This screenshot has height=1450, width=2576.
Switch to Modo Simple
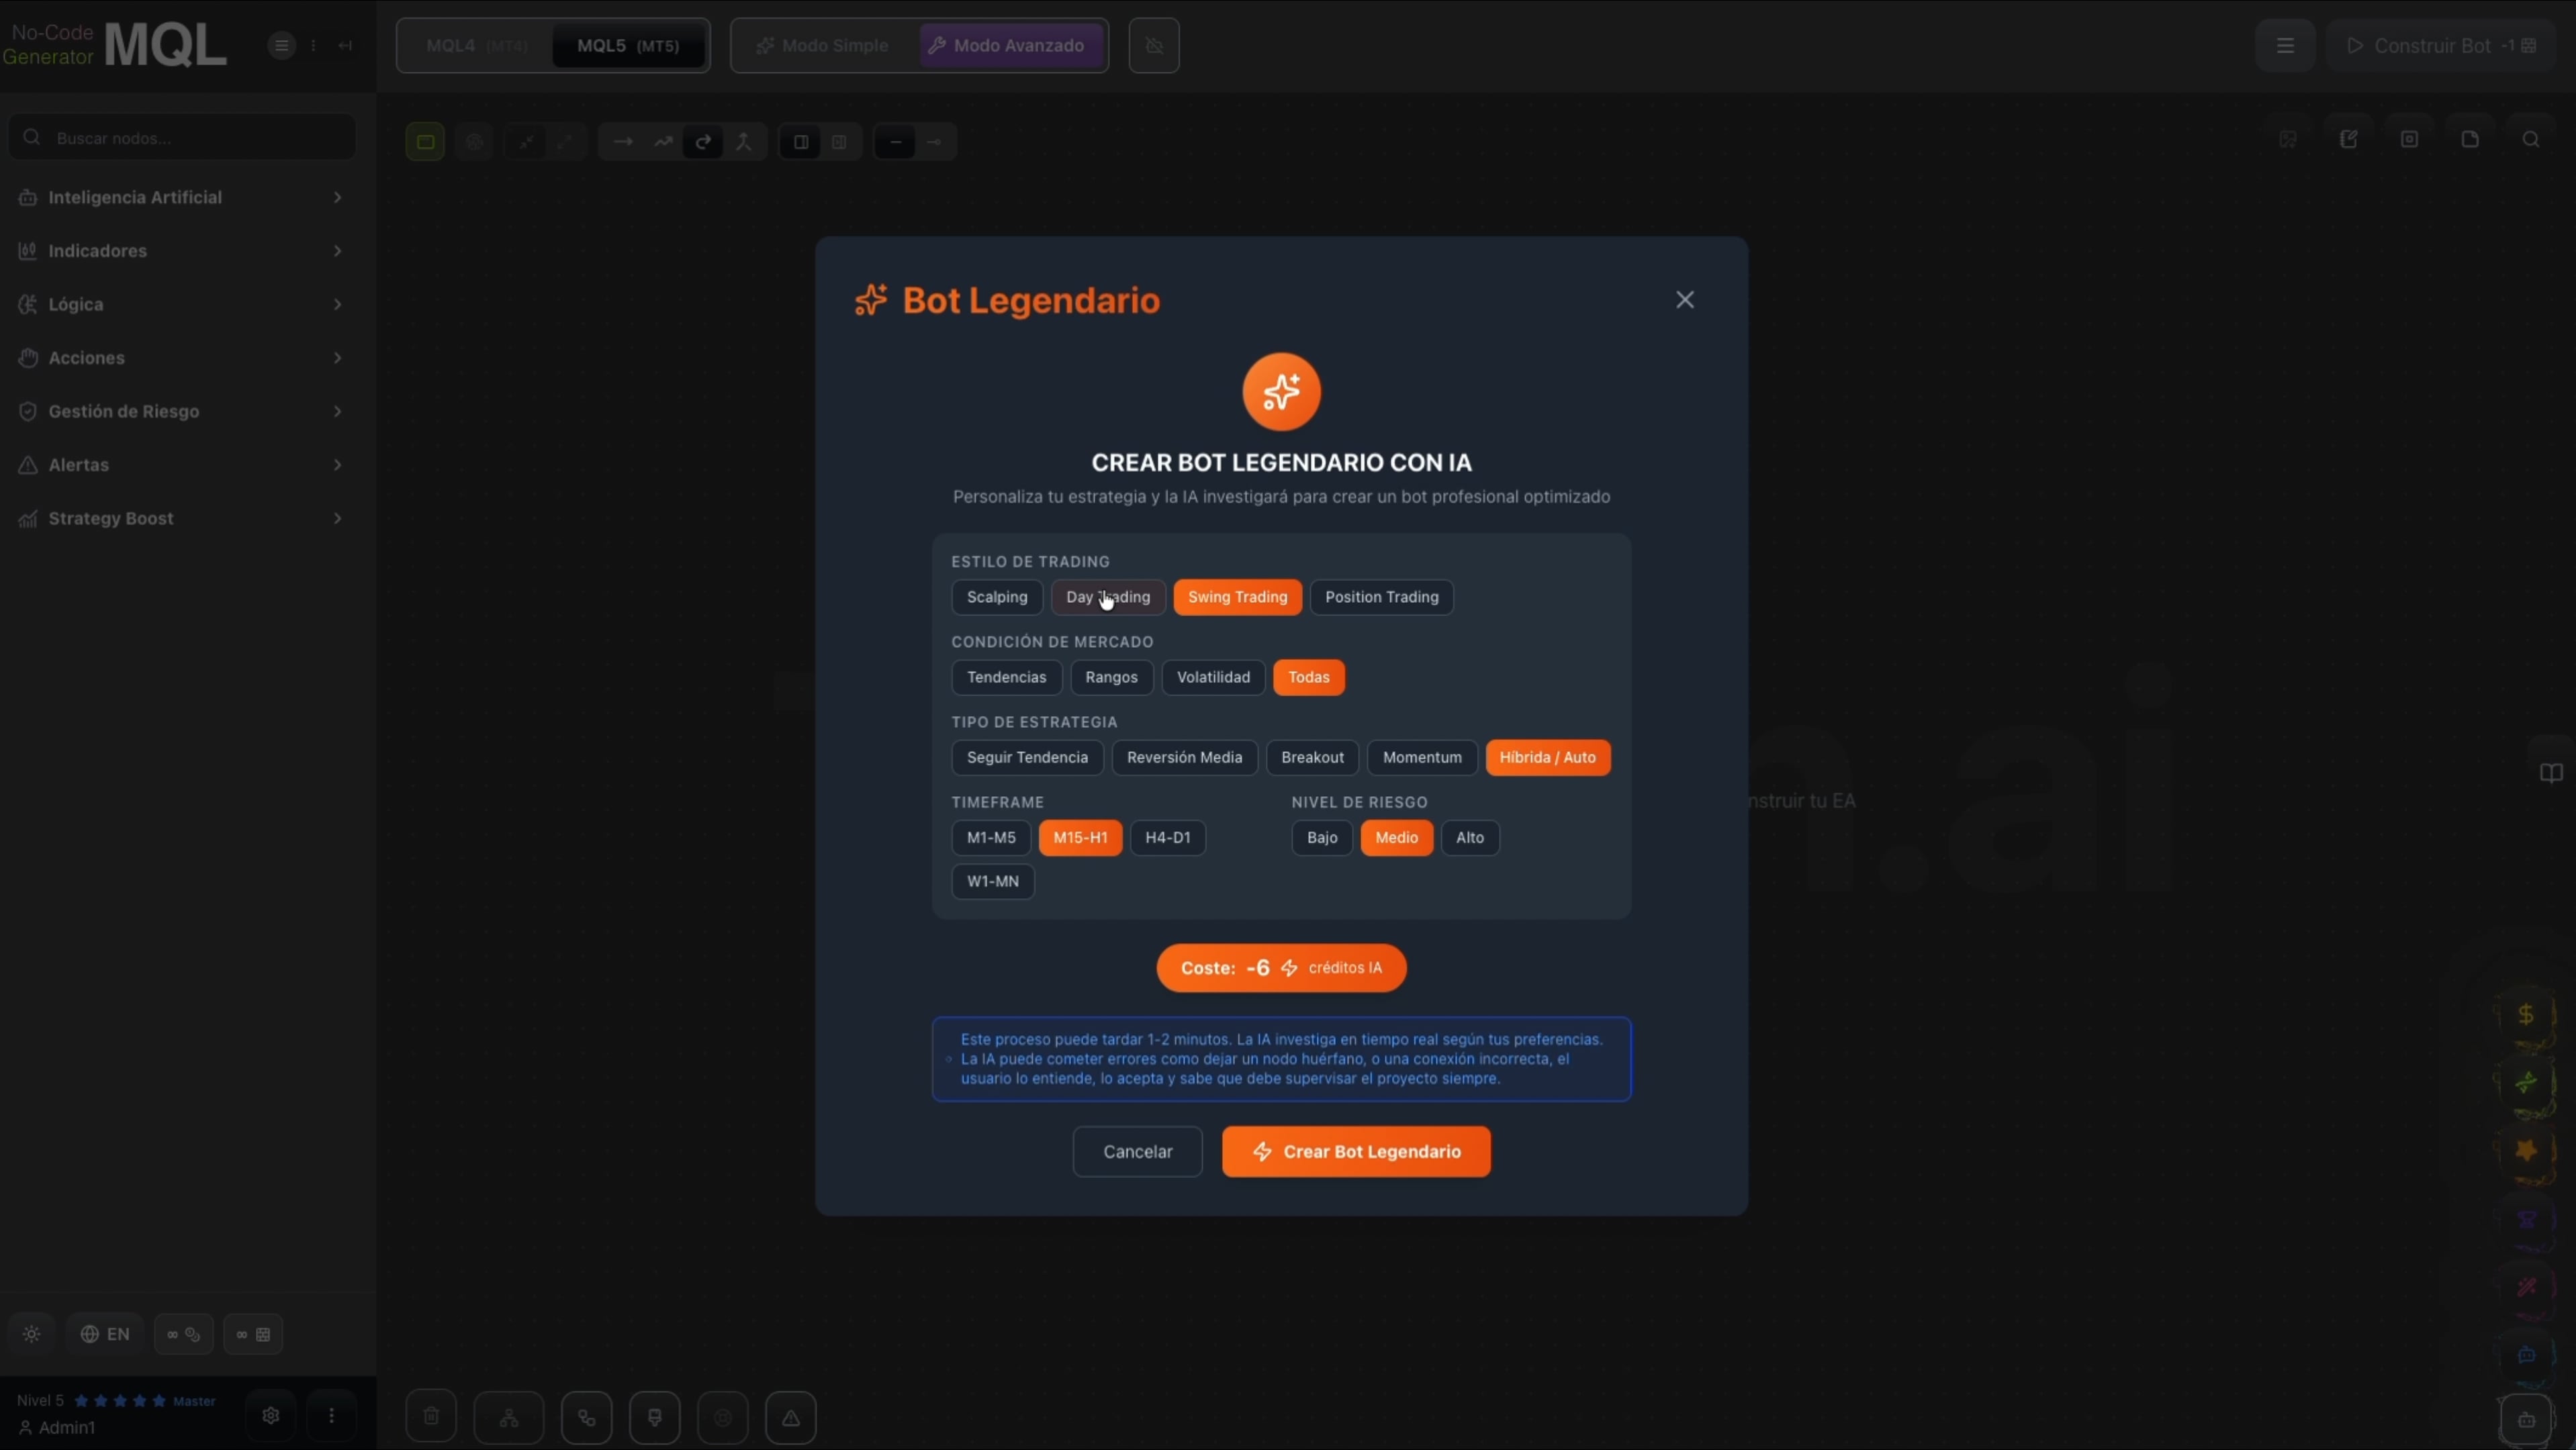(823, 46)
